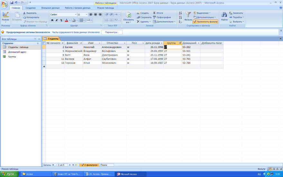Collapse the Студенты navigation group
This screenshot has height=177, width=283.
coord(38,43)
